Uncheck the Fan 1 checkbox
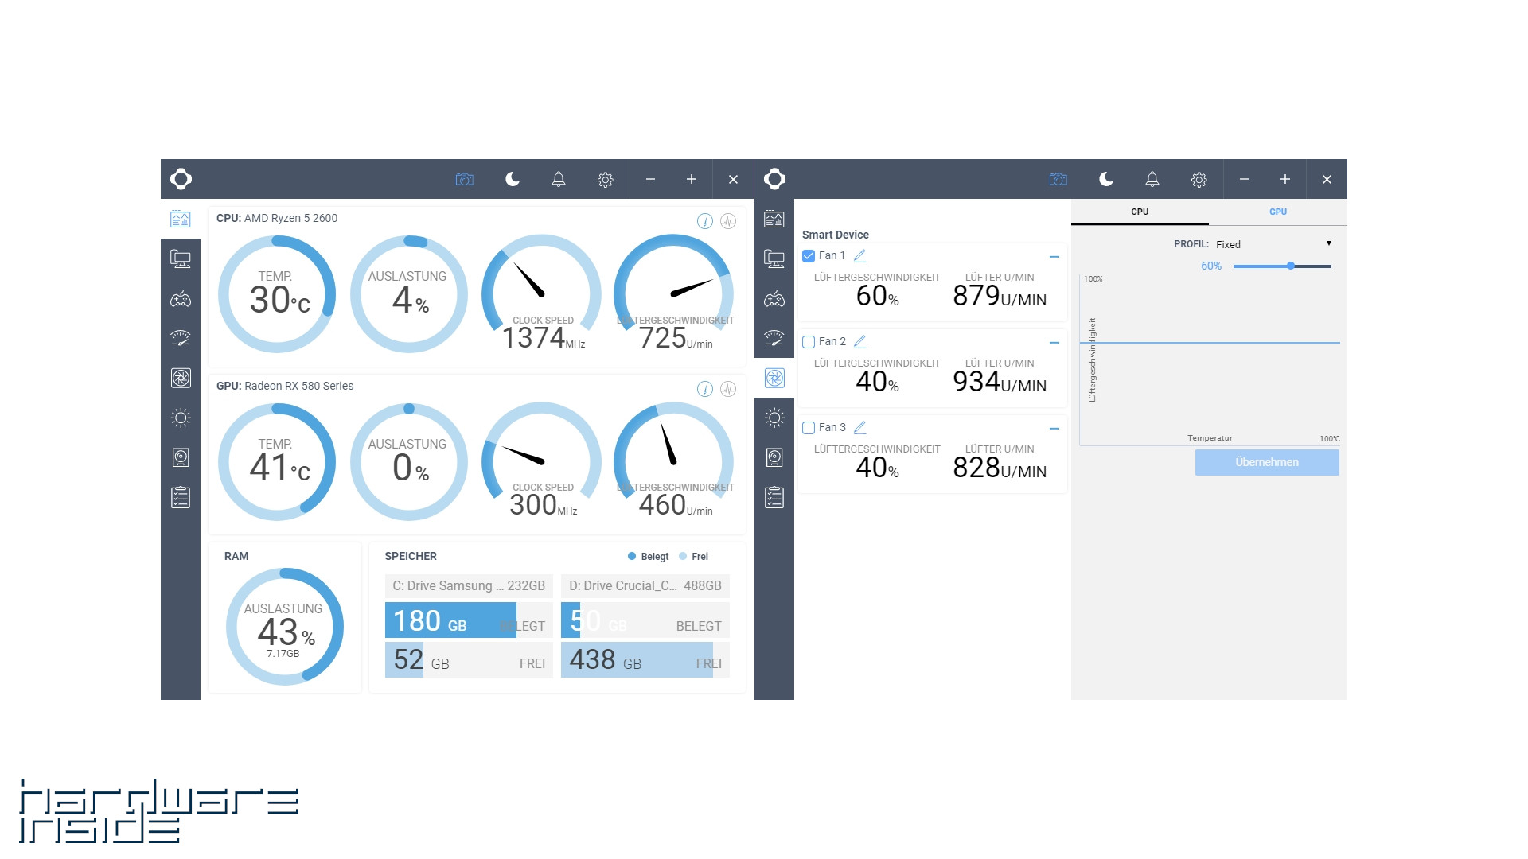The width and height of the screenshot is (1528, 859). 809,256
